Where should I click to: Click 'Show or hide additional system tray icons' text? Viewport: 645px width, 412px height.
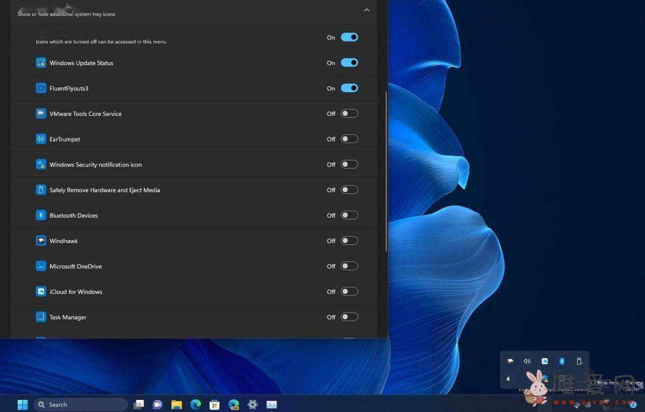(x=66, y=14)
